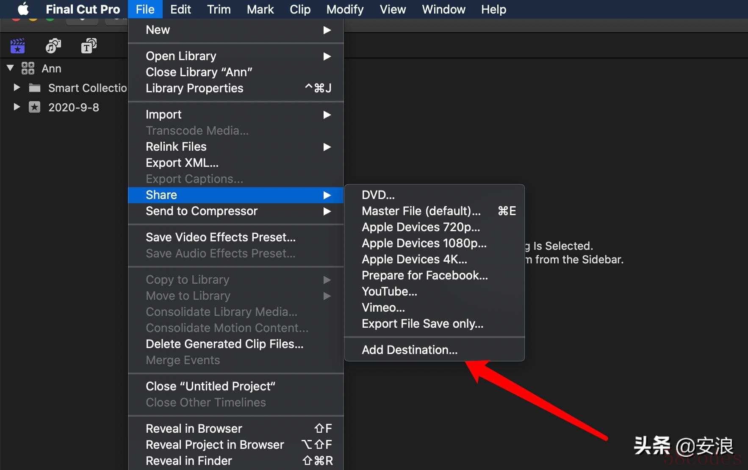Open the View menu
Viewport: 748px width, 470px height.
(393, 9)
